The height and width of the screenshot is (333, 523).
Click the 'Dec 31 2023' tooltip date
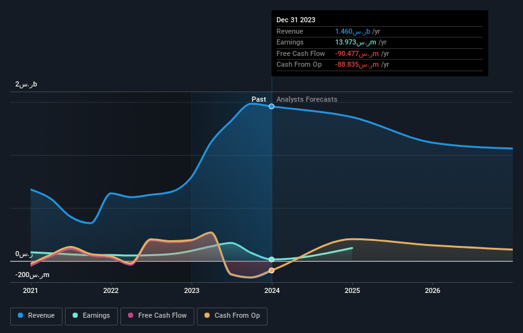click(x=296, y=20)
